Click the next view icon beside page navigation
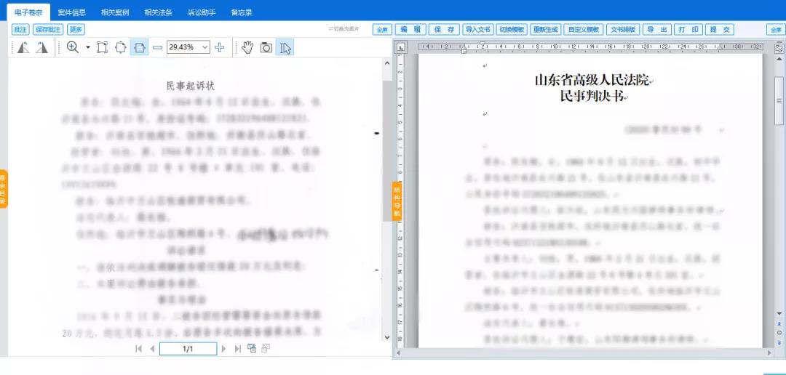Viewport: 786px width, 375px height. (266, 348)
